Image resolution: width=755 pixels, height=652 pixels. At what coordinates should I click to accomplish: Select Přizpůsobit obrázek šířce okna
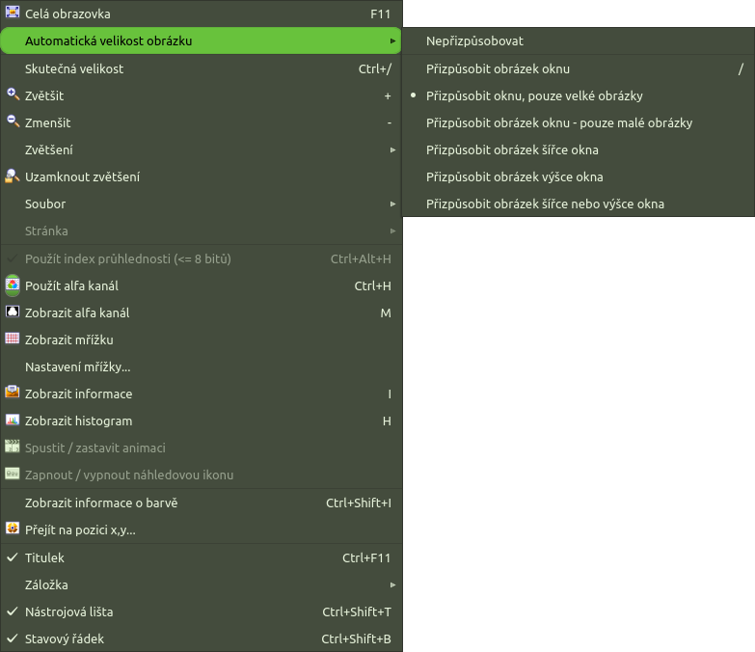click(579, 149)
